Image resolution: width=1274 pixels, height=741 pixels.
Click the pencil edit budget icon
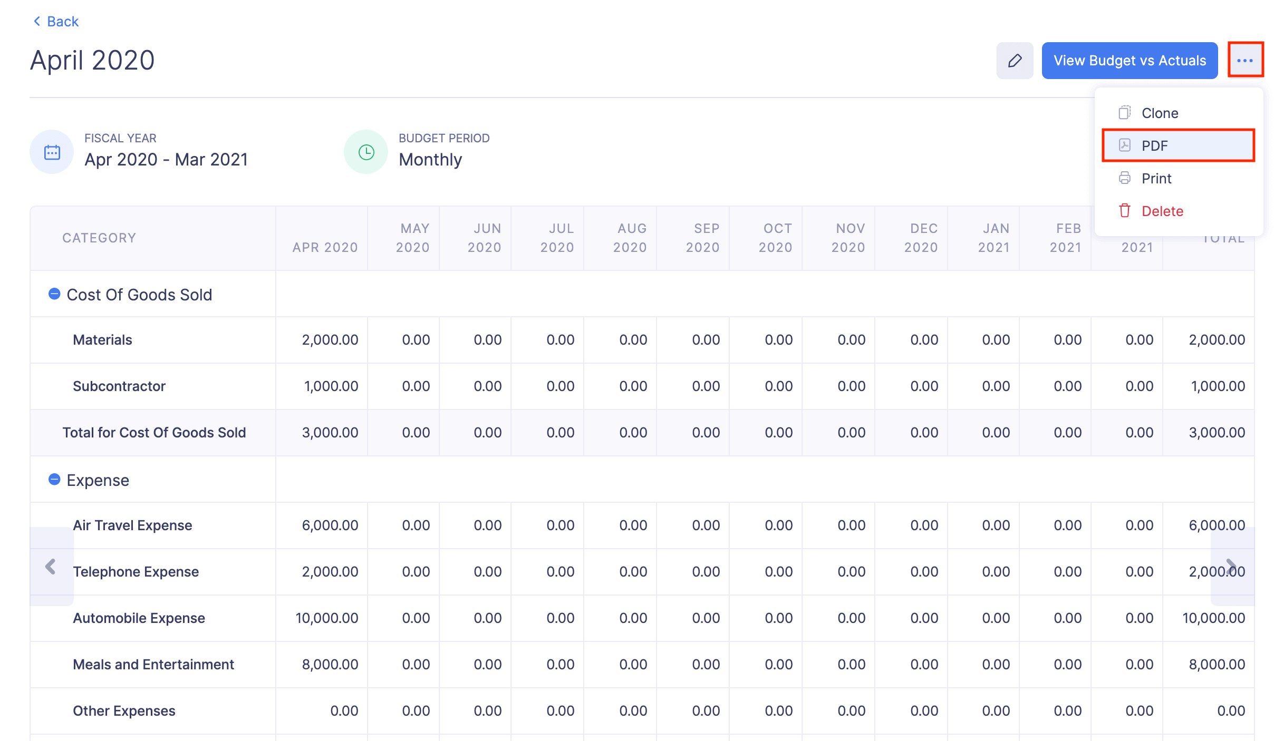tap(1015, 61)
